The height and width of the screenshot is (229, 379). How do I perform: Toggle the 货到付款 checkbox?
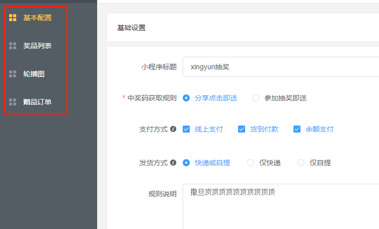[242, 129]
